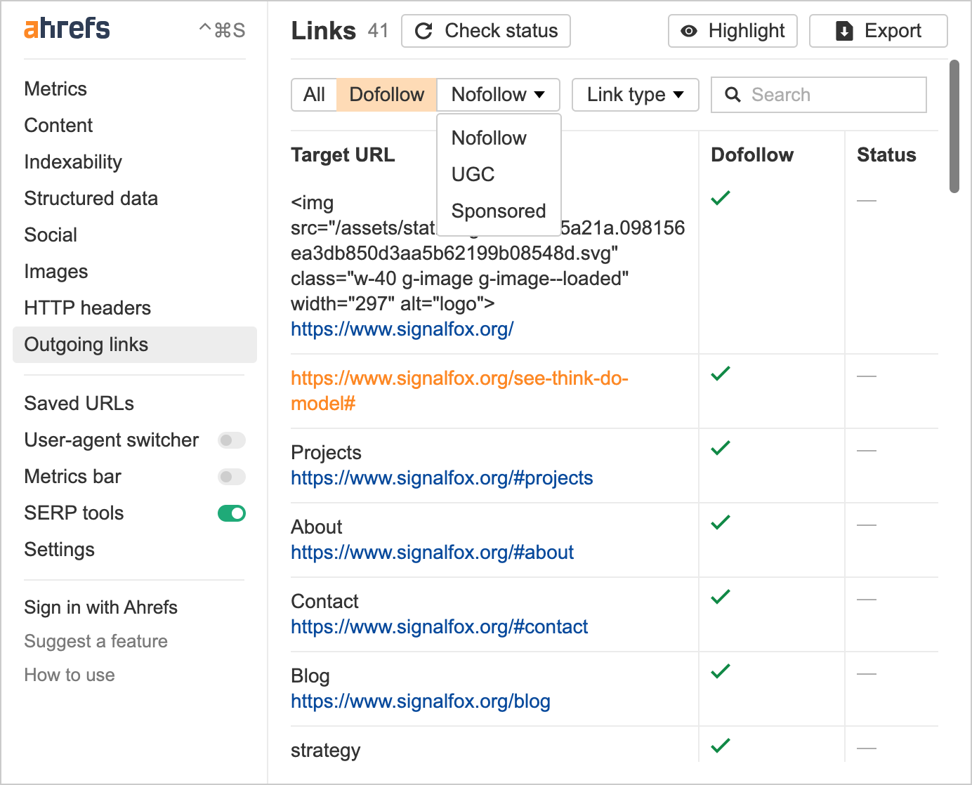
Task: Open the signalfox.org/#projects link
Action: 442,478
